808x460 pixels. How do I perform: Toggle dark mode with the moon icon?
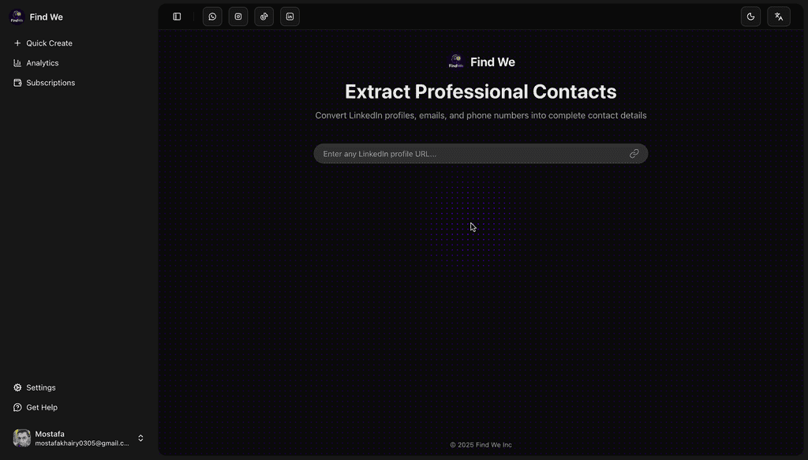tap(751, 17)
